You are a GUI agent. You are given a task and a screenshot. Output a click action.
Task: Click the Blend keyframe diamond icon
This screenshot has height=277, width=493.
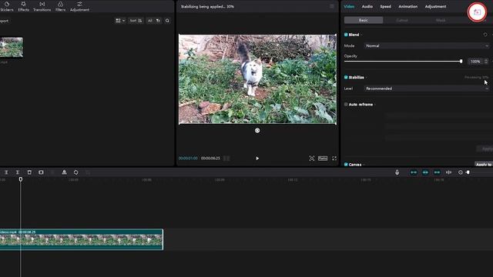pos(485,35)
